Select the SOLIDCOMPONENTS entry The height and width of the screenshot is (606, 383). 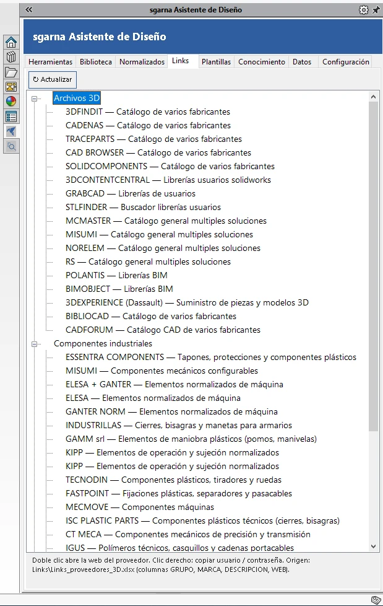[x=170, y=166]
